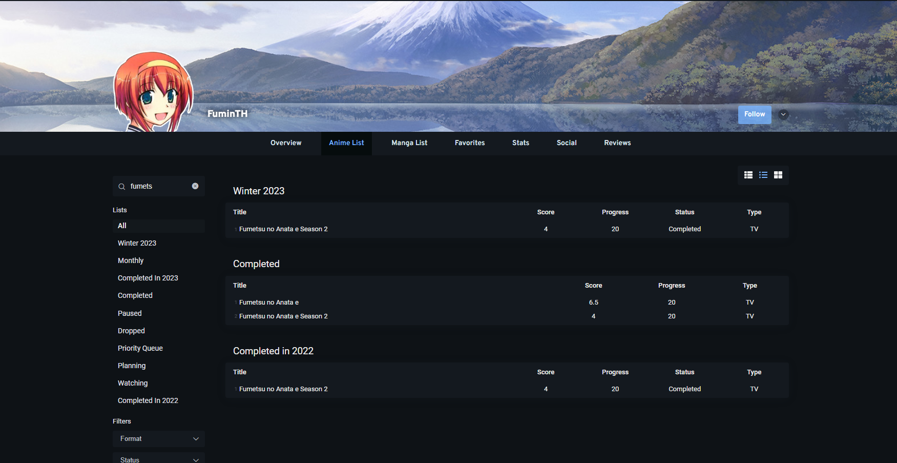Screen dimensions: 897x463
Task: Go to the Stats tab
Action: click(x=520, y=143)
